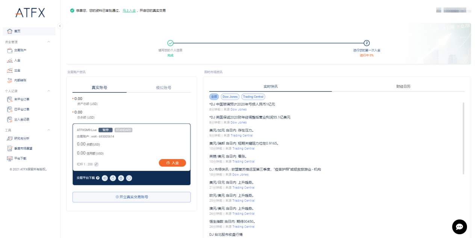
Task: Open news 澳元/美元 当日内: 上升趋势
Action: (232, 208)
